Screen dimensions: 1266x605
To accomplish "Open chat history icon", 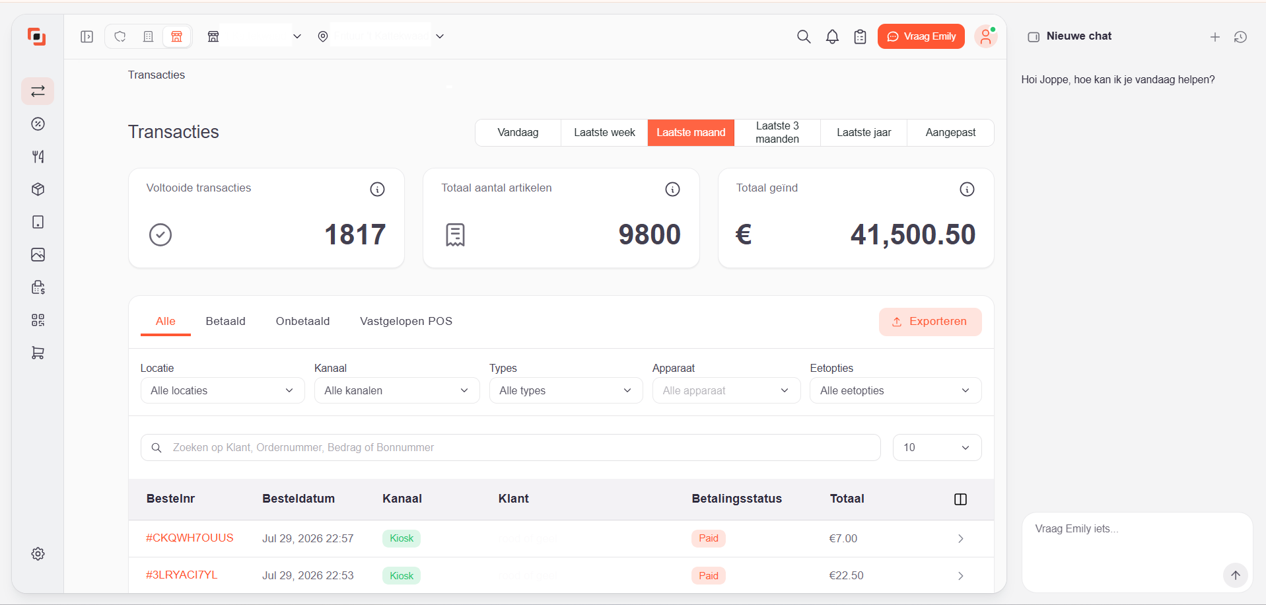I will click(x=1240, y=37).
